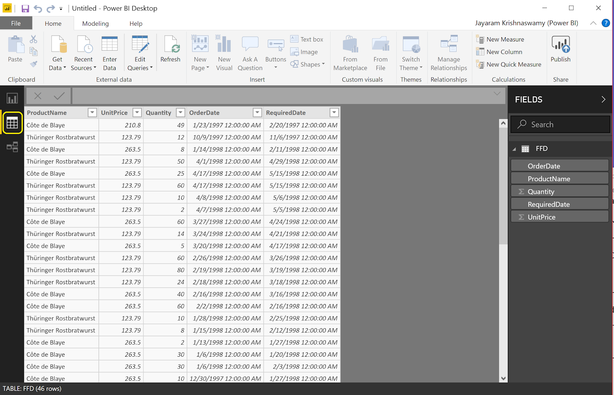Open Manage Relationships
Image resolution: width=614 pixels, height=395 pixels.
[x=448, y=52]
